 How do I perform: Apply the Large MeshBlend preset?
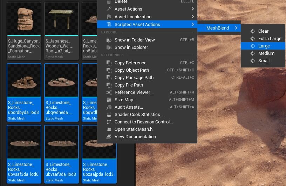tap(263, 46)
